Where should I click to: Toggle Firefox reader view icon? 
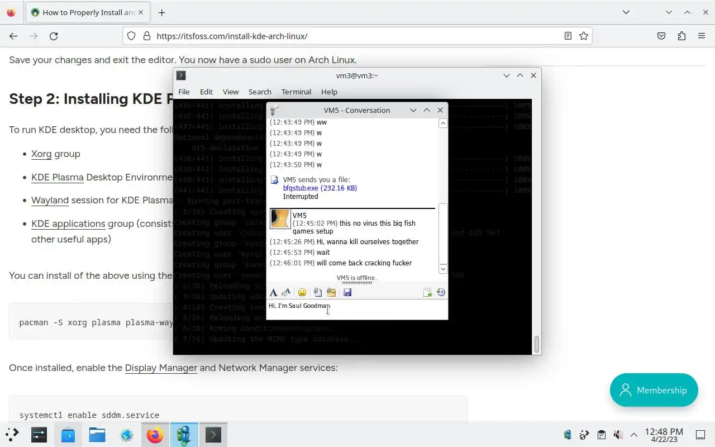coord(568,36)
